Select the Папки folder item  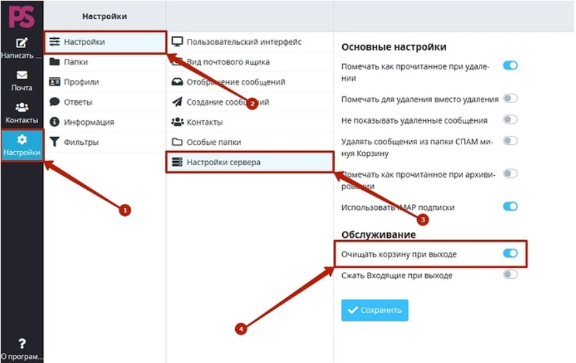pos(105,62)
